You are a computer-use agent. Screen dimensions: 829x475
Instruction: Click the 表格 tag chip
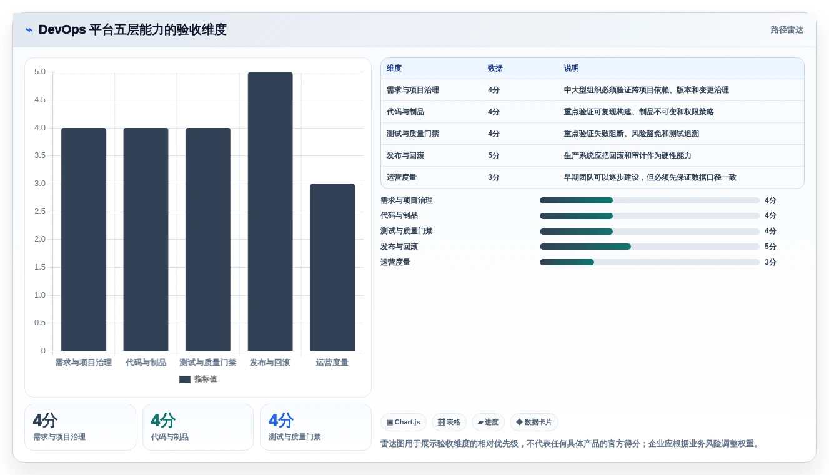pos(449,423)
